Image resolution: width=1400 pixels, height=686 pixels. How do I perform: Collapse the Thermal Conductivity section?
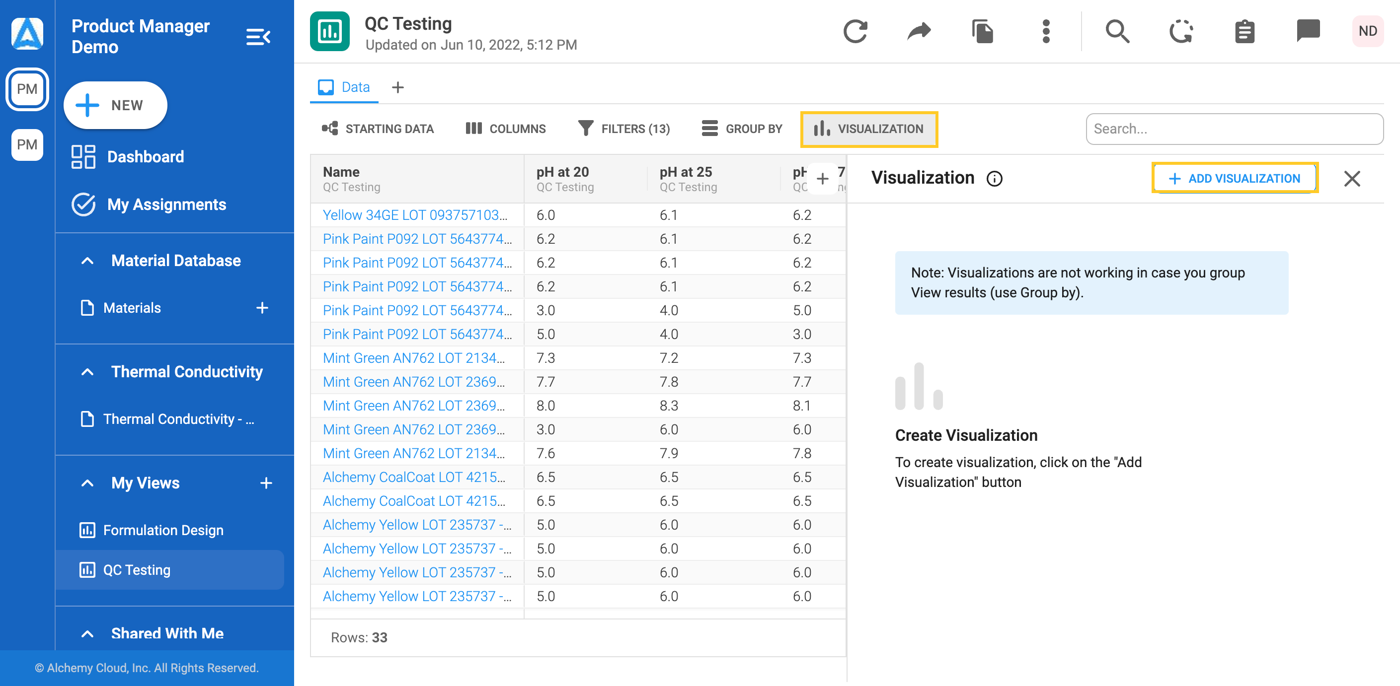[87, 372]
